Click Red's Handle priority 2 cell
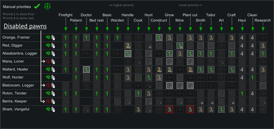Image resolution: width=274 pixels, height=129 pixels. 128,45
